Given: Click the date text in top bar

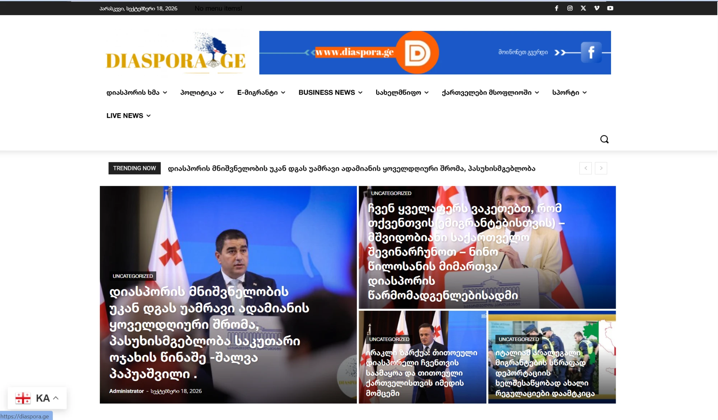Looking at the screenshot, I should coord(138,8).
